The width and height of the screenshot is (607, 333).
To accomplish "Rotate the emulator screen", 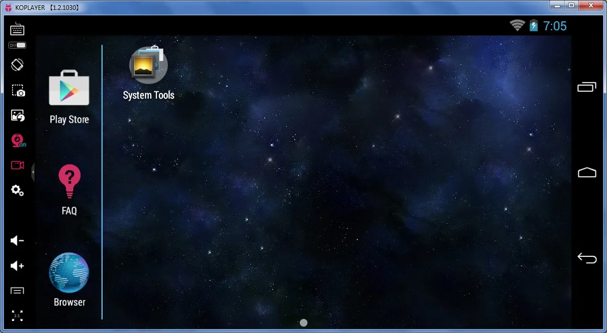I will (x=17, y=65).
